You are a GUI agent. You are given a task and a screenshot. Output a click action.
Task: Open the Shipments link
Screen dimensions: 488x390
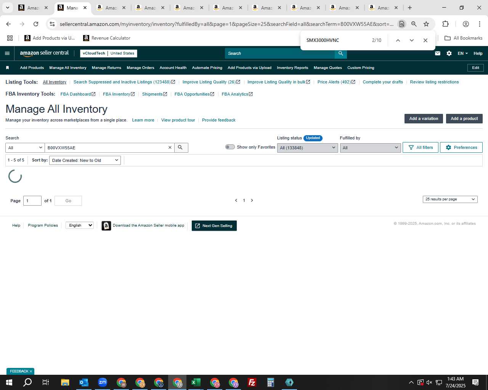154,94
